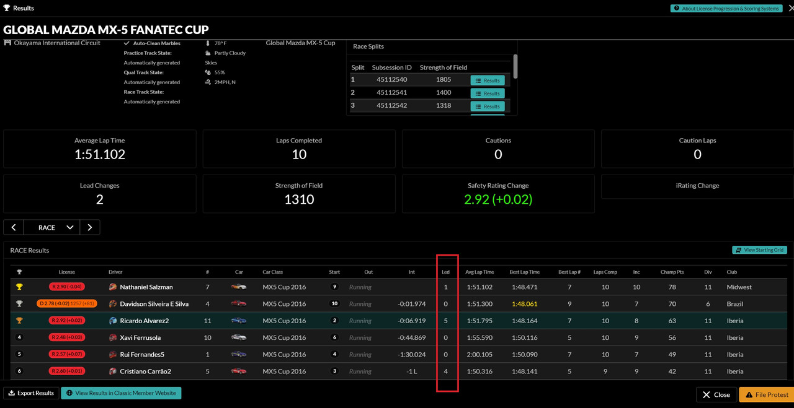Select driver name Ricardo Alvarez2
Screen dimensions: 794x408
click(144, 321)
